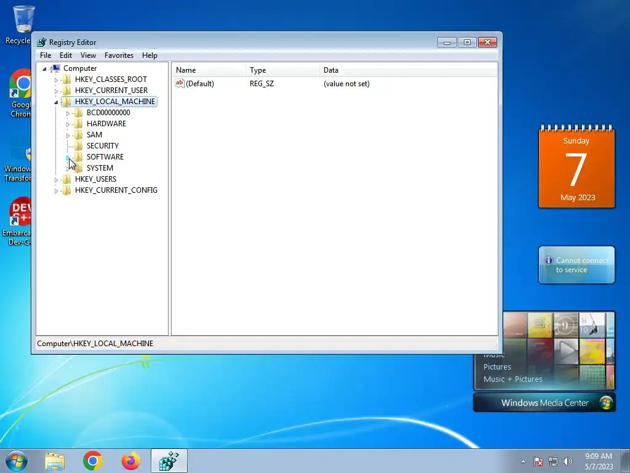
Task: Click the SAM folder icon
Action: [79, 135]
